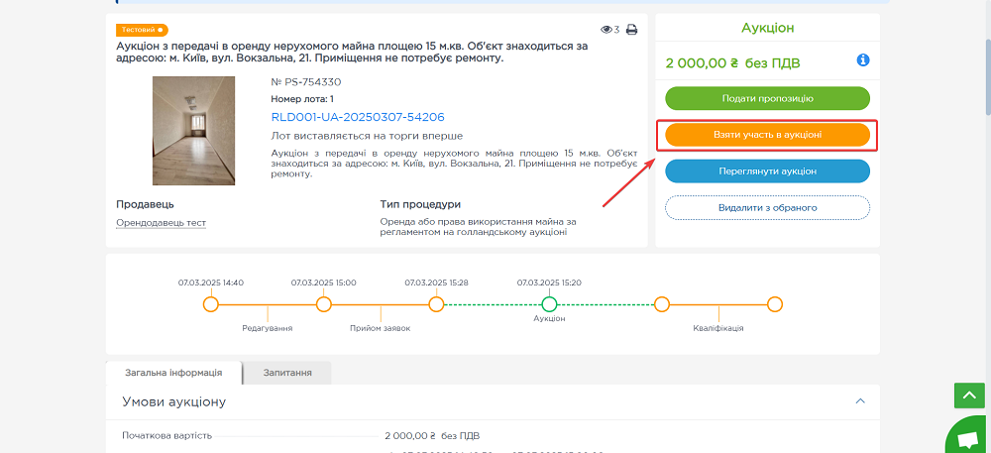Viewport: 991px width, 453px height.
Task: Click the 07.03.2025 14:40 timeline marker
Action: point(210,304)
